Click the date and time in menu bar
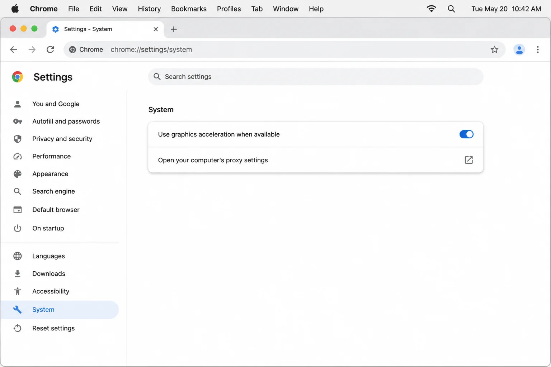The height and width of the screenshot is (367, 551). click(x=506, y=9)
